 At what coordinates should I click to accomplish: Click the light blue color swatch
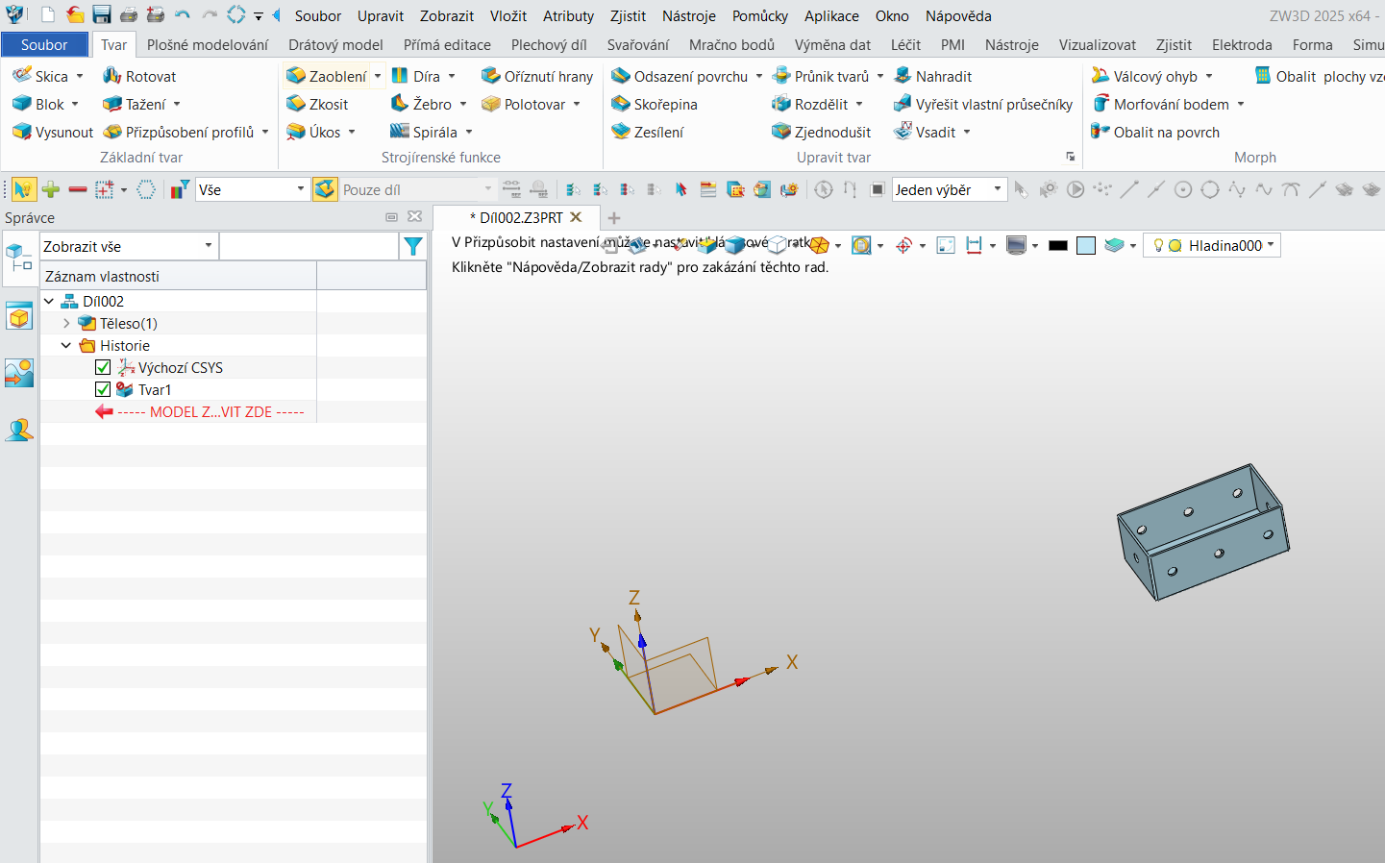point(1086,245)
